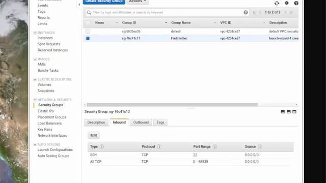Collapse the Elastic Block Store section

click(x=35, y=79)
